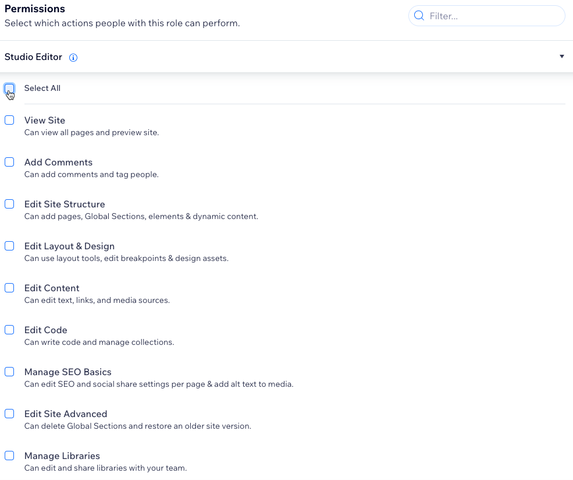The width and height of the screenshot is (573, 480).
Task: Click the 'Manage SEO Basics' label text
Action: point(67,372)
